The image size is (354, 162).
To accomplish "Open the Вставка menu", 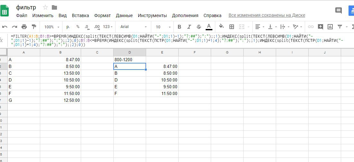I will [x=80, y=15].
